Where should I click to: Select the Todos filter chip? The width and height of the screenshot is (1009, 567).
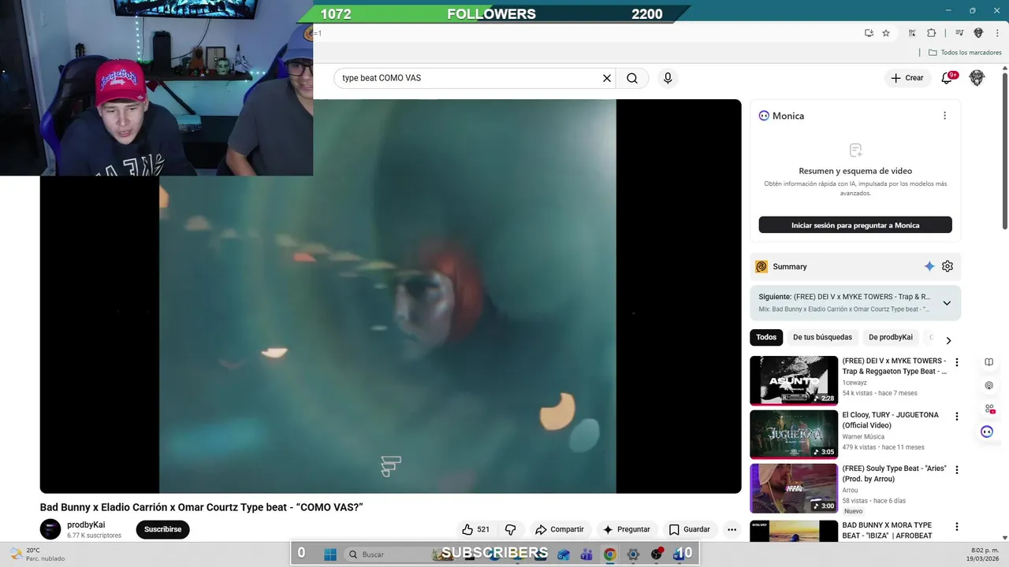coord(766,337)
